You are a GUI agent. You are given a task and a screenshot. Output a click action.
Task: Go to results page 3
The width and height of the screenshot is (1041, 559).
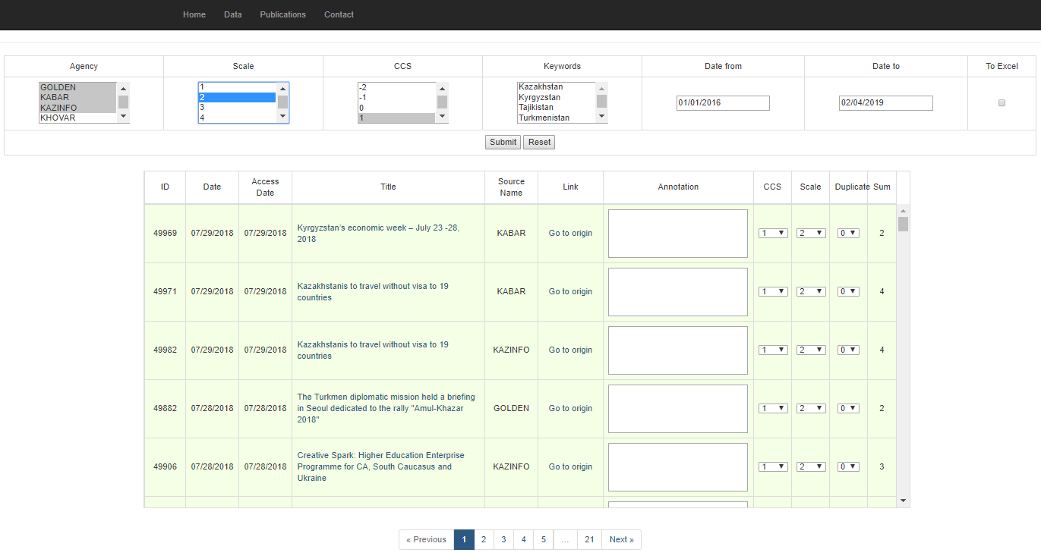(x=503, y=539)
